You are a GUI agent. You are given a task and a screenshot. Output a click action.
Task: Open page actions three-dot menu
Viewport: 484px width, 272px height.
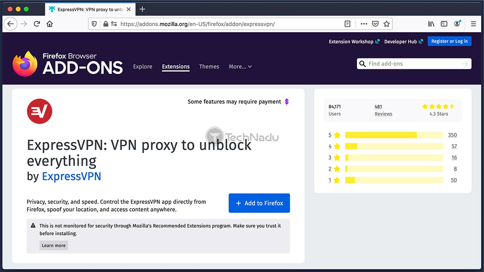(x=364, y=24)
